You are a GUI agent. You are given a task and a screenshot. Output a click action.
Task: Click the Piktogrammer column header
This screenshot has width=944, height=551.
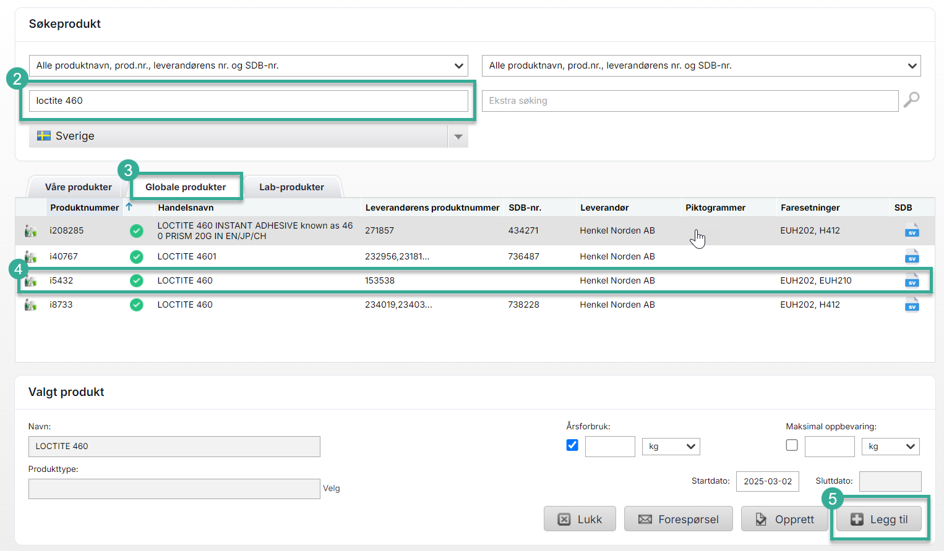pos(715,208)
